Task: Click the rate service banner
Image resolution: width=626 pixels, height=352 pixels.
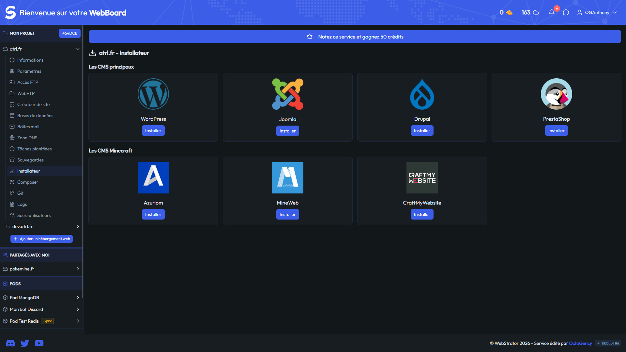Action: click(x=355, y=37)
